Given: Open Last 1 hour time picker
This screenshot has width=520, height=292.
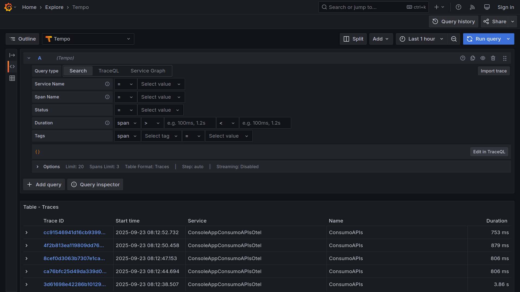Looking at the screenshot, I should click(421, 39).
